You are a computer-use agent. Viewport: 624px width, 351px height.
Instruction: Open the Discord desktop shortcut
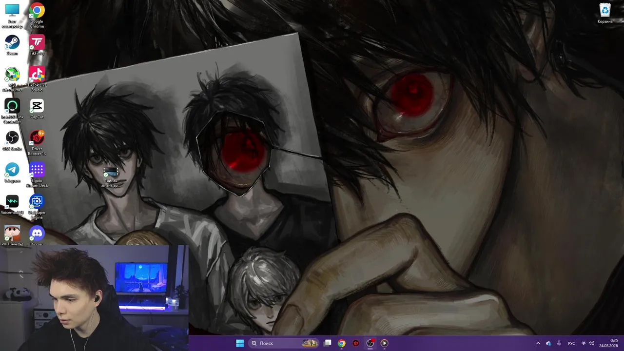37,236
